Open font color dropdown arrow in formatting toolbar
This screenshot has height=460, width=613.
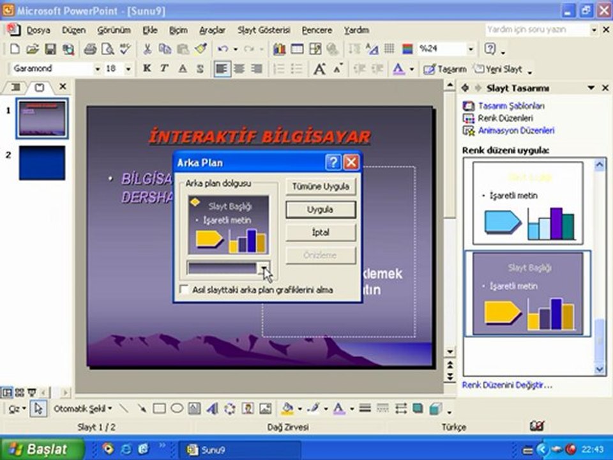tap(412, 69)
